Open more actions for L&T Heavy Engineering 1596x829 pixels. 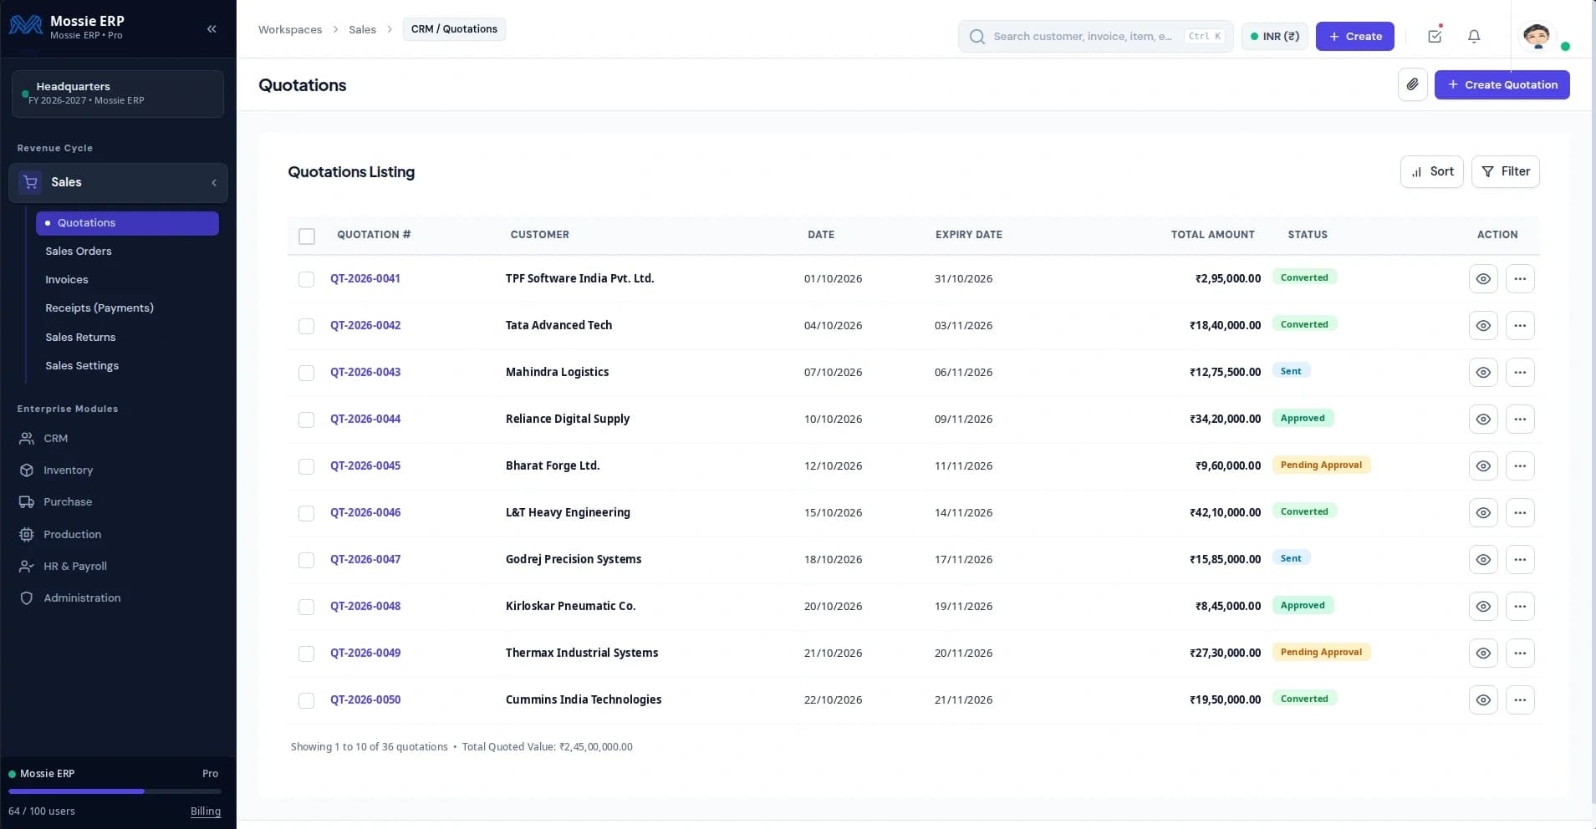(1520, 512)
